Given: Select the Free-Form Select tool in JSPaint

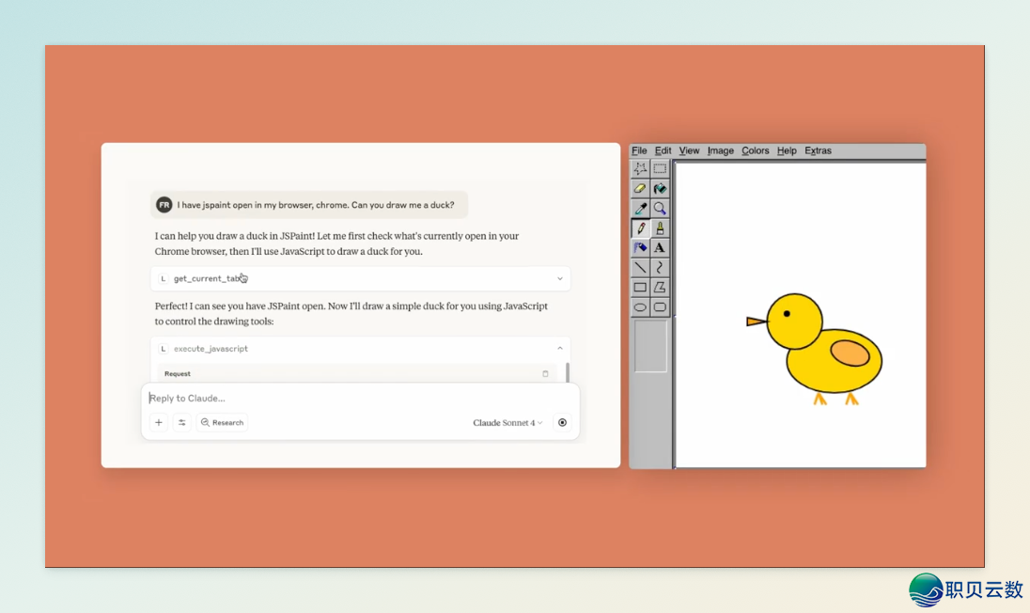Looking at the screenshot, I should point(640,169).
